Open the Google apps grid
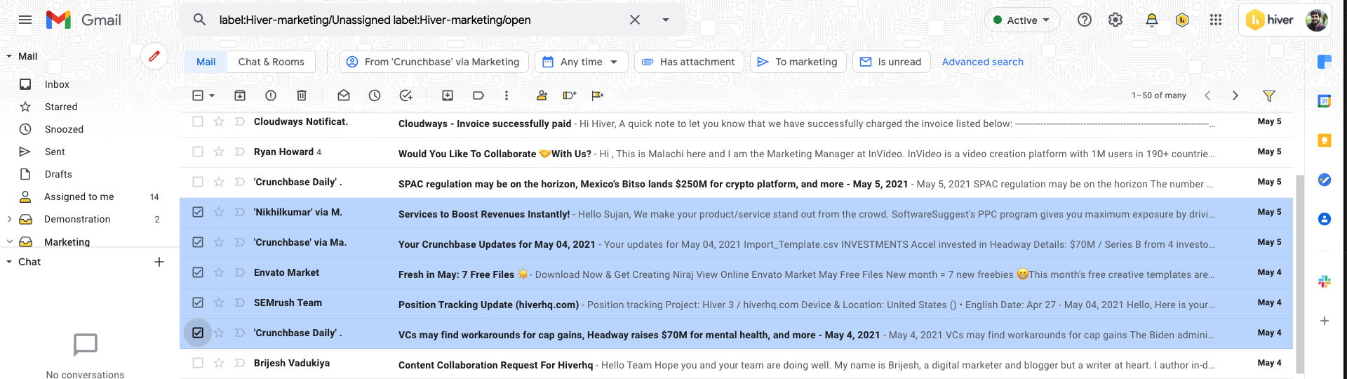Screen dimensions: 1347x379 click(x=1216, y=20)
